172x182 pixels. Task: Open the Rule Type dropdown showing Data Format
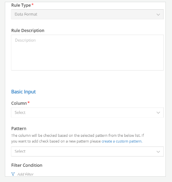pos(87,14)
